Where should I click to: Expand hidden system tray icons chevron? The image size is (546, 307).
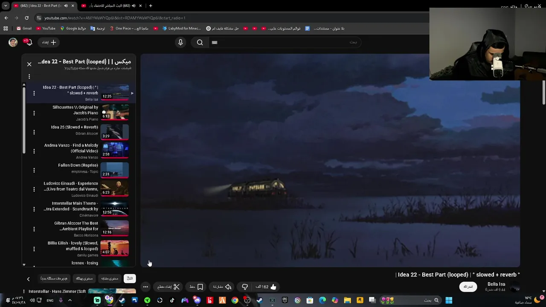[70, 300]
